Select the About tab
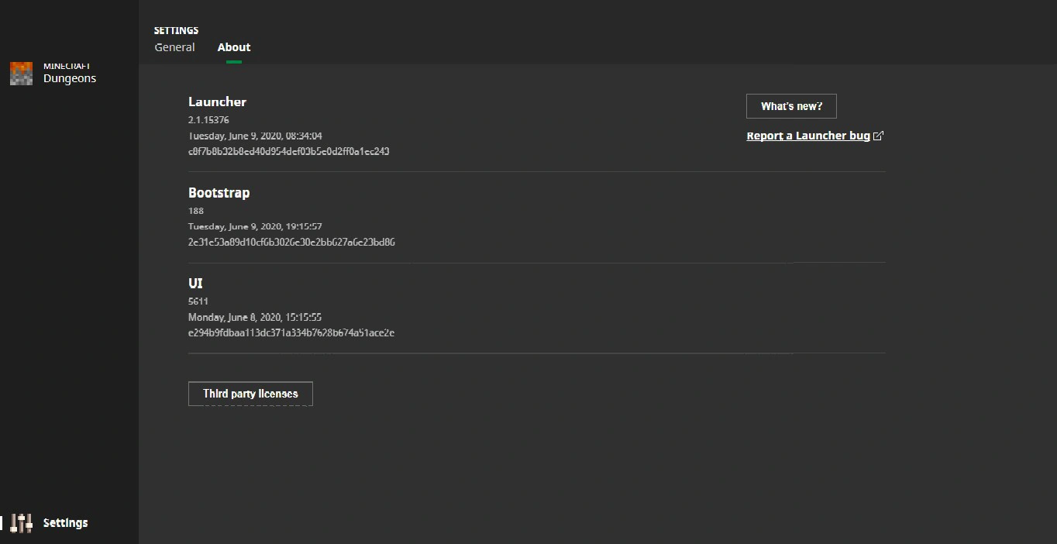1057x544 pixels. 234,47
